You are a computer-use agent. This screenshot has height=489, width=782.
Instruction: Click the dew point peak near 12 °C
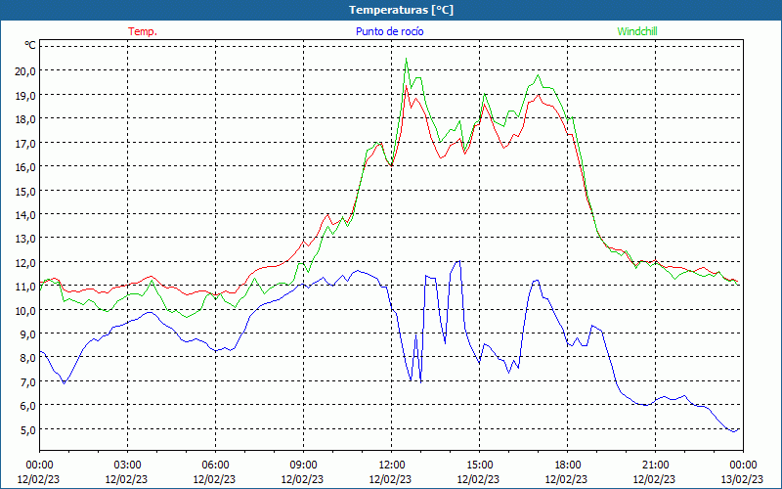pyautogui.click(x=458, y=261)
